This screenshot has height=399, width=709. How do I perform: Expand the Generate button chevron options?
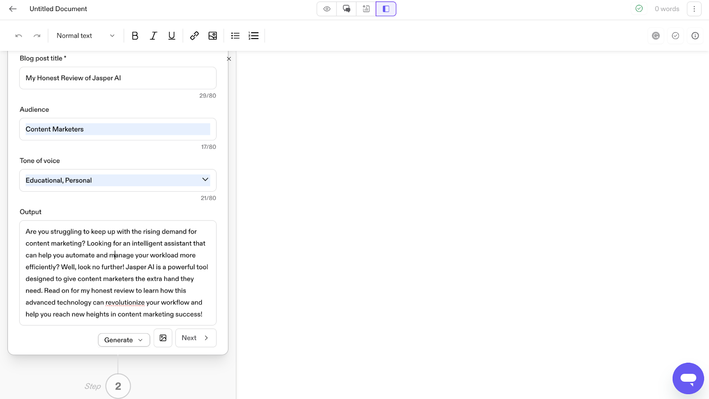click(140, 340)
